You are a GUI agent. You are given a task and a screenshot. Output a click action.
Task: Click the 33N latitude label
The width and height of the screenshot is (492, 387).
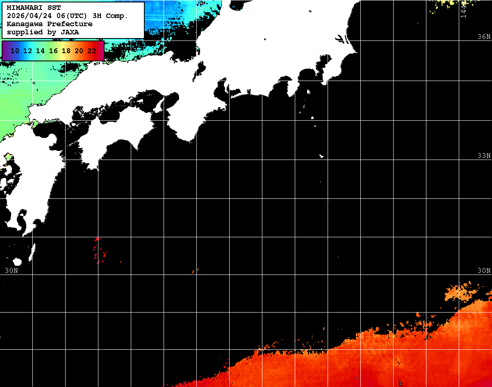point(484,155)
